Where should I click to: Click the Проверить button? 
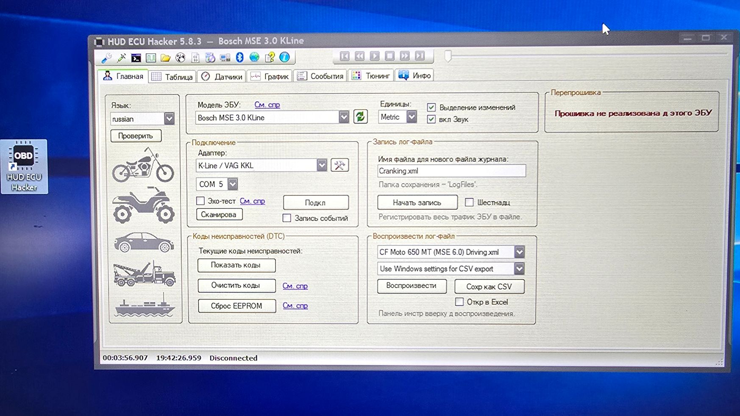(x=136, y=136)
